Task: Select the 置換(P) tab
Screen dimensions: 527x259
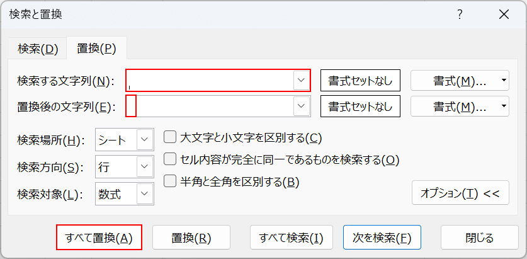Action: (96, 49)
